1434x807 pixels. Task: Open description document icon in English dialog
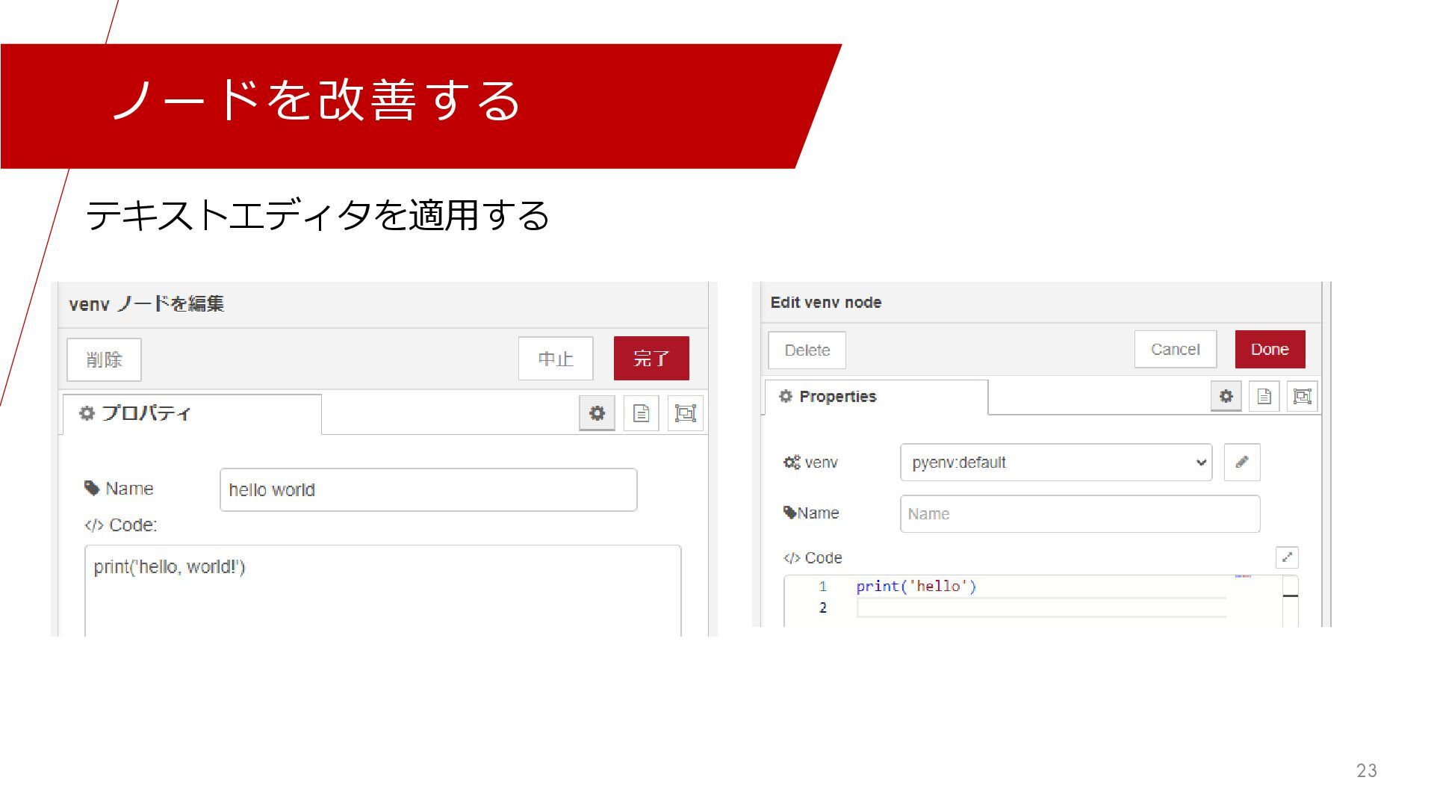1264,396
